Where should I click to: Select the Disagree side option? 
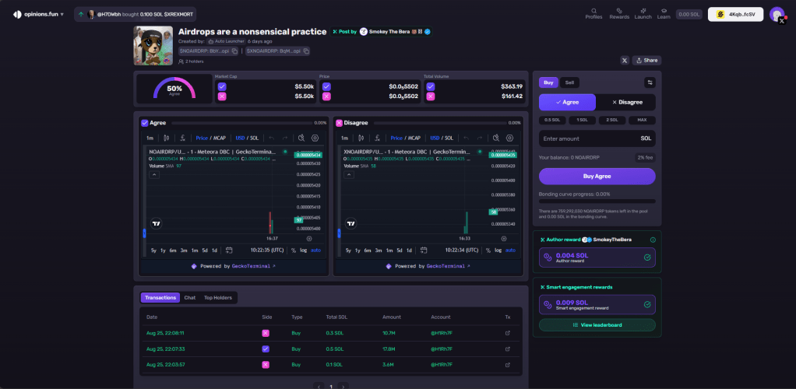click(x=626, y=102)
